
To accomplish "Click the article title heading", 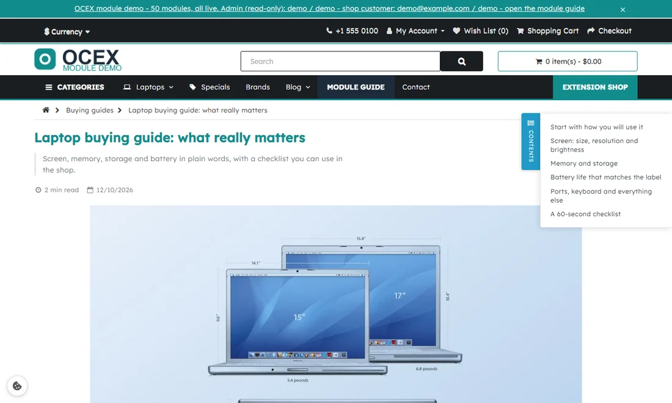I will click(x=170, y=137).
